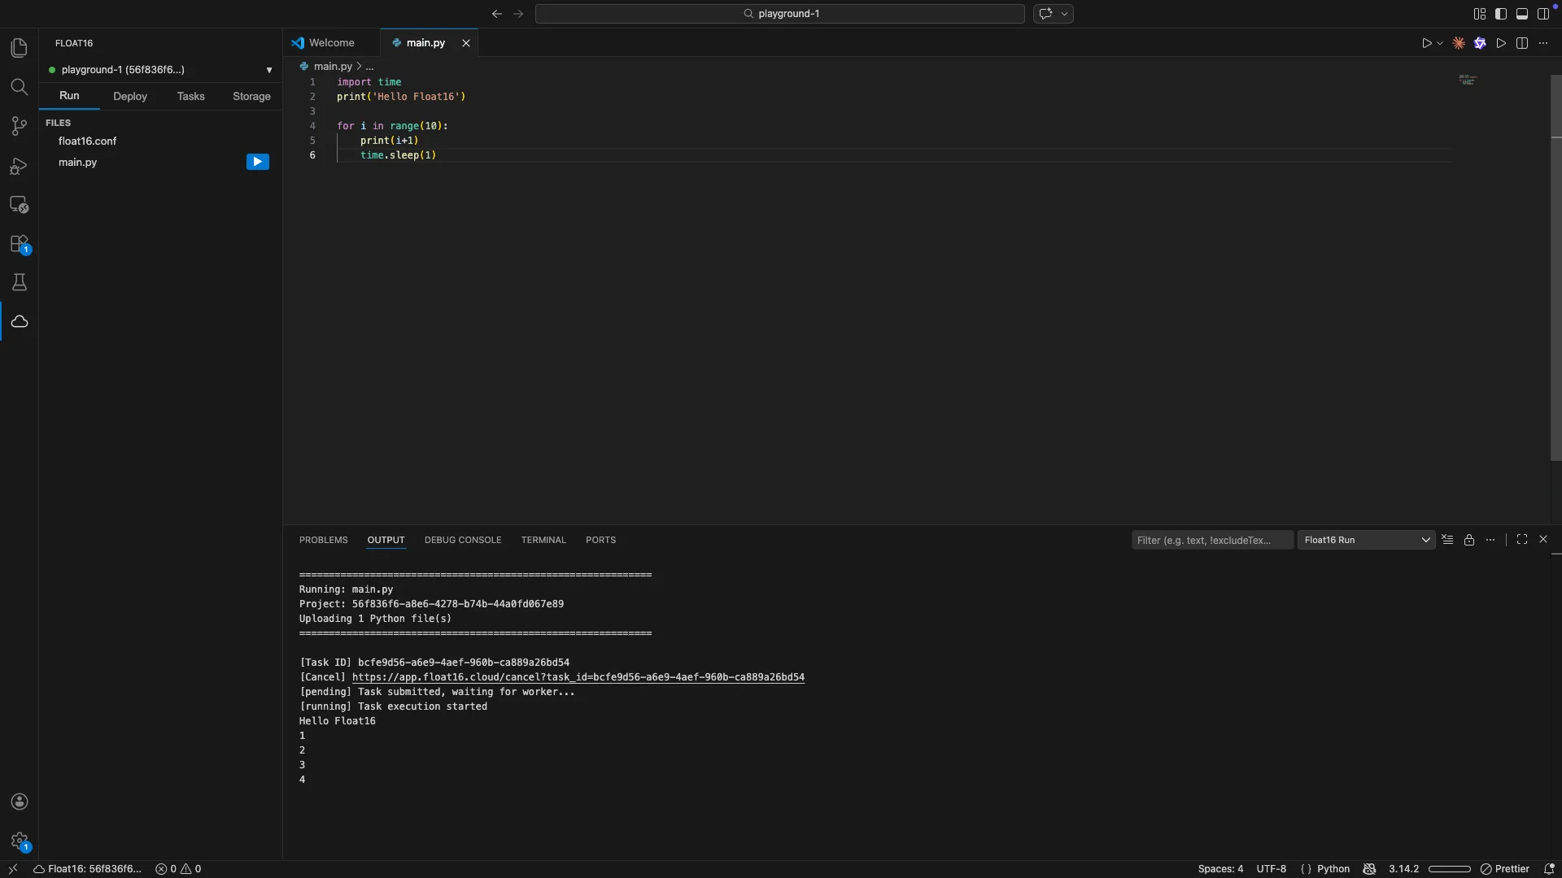1562x878 pixels.
Task: Switch to the TERMINAL panel tab
Action: pos(543,540)
